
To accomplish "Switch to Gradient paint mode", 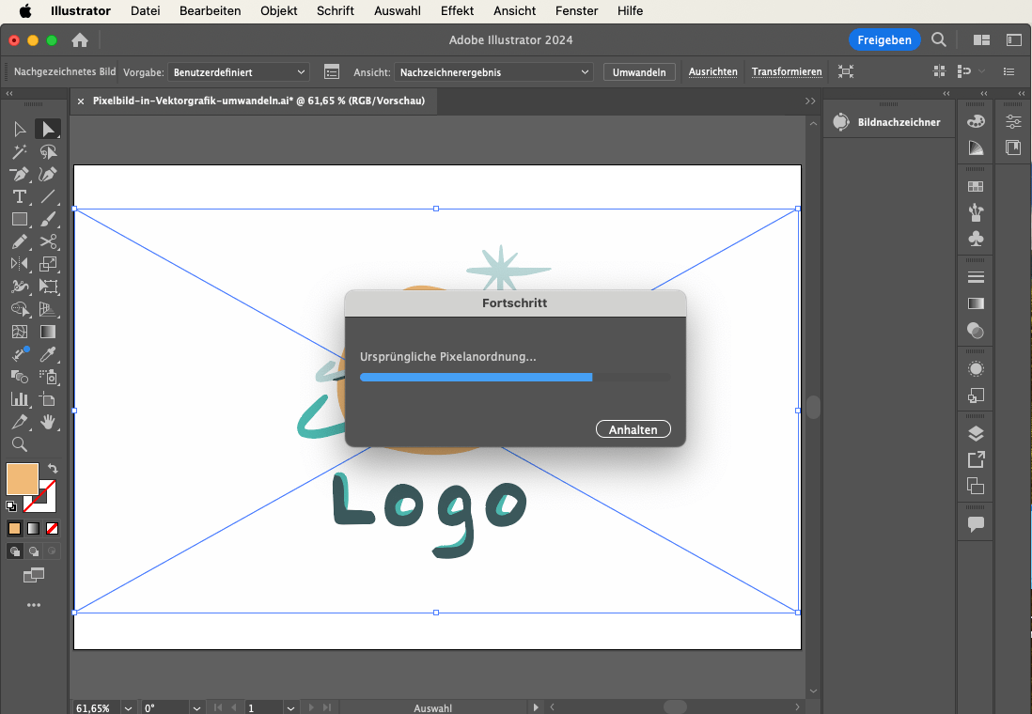I will [33, 528].
